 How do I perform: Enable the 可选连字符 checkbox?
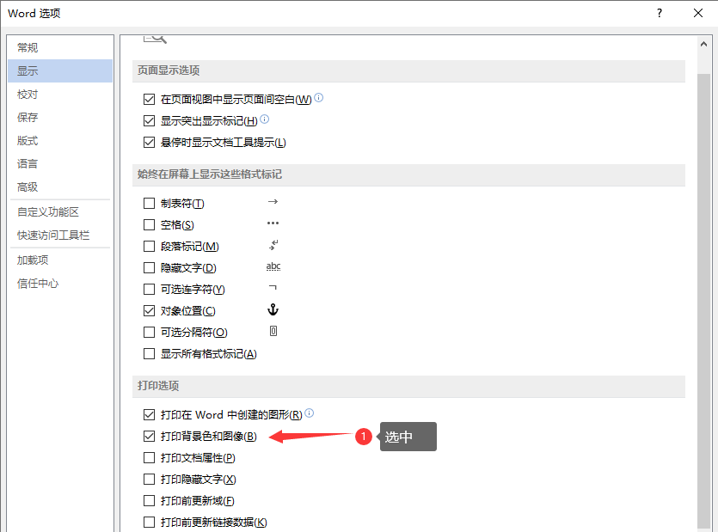[150, 290]
